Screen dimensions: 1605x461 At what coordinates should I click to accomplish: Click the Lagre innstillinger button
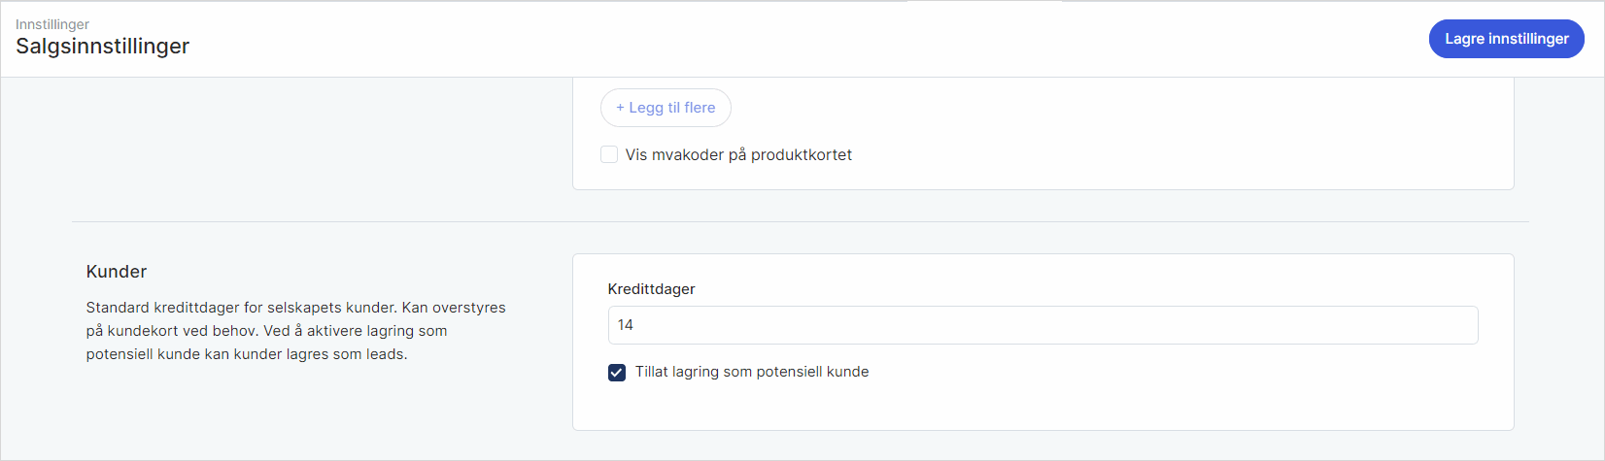(1506, 39)
